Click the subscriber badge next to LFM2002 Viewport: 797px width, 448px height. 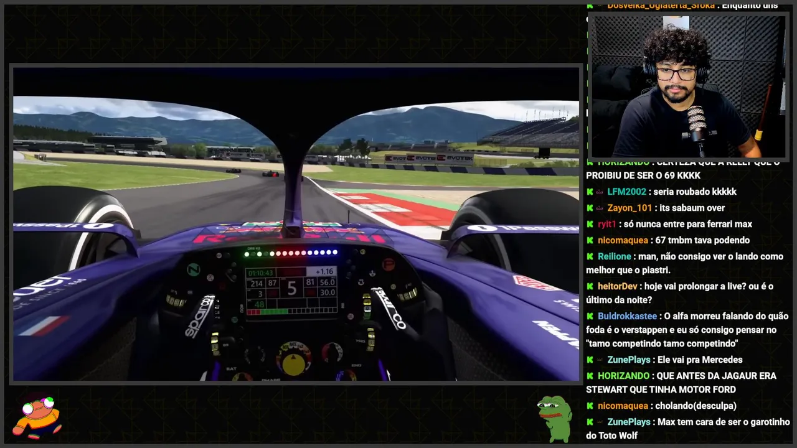[x=600, y=192]
